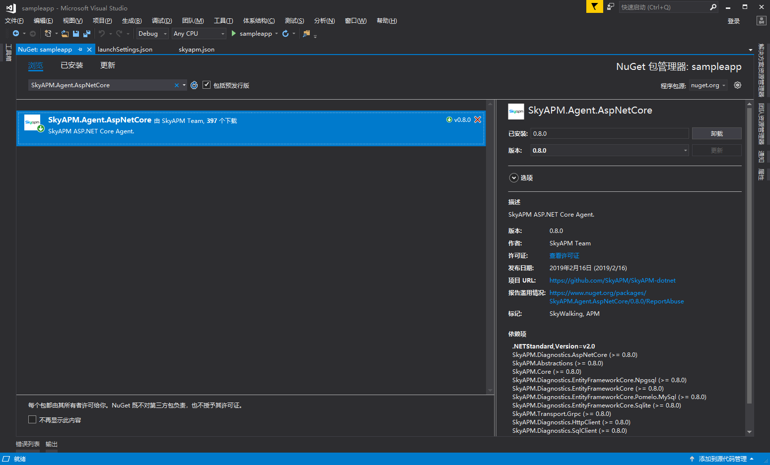Expand the 选项 options section

point(514,177)
